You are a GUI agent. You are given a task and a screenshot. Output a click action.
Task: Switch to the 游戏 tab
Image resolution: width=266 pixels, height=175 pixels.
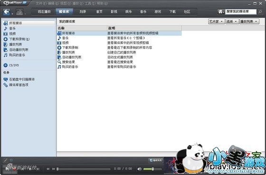[x=158, y=12]
